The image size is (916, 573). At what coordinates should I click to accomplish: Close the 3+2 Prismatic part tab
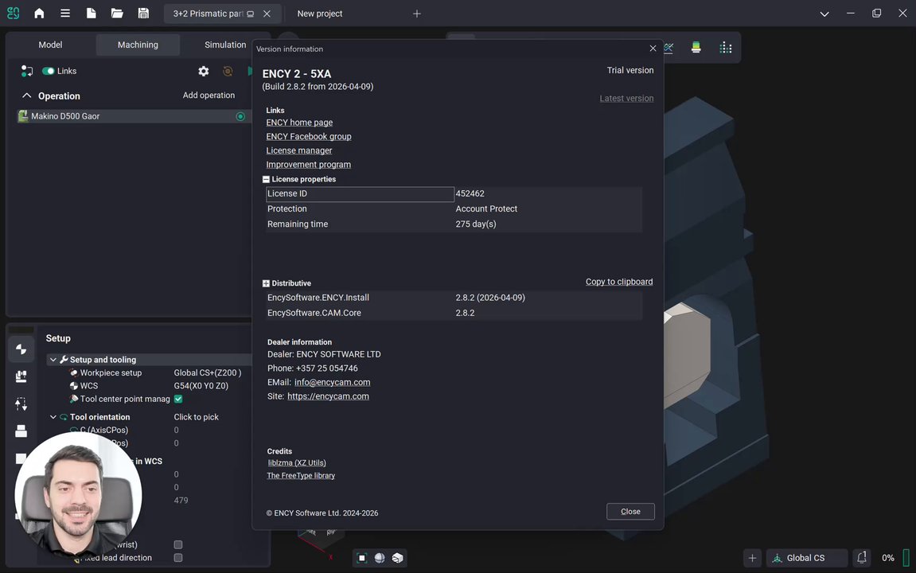pos(267,14)
